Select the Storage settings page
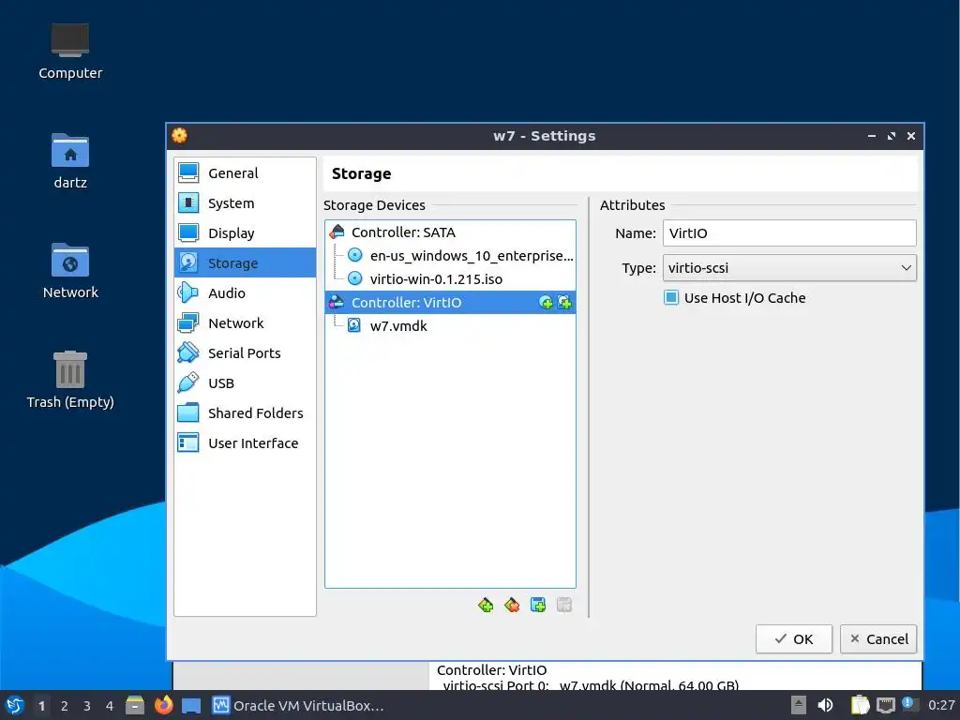The height and width of the screenshot is (720, 960). click(x=245, y=263)
